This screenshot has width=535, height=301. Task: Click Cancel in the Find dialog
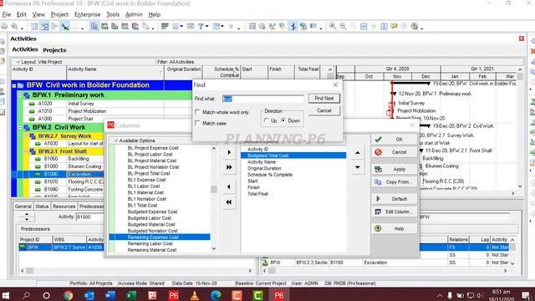tap(324, 110)
